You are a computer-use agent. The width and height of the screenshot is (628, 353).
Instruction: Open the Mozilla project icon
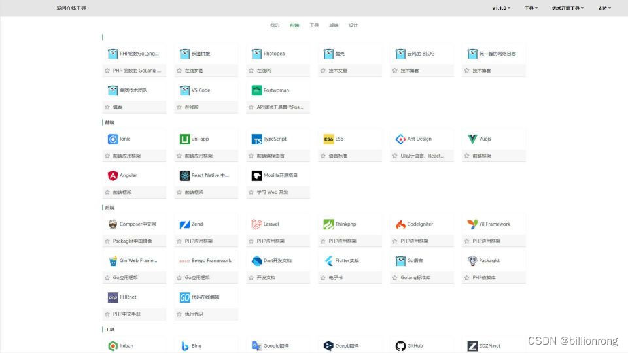[x=256, y=175]
